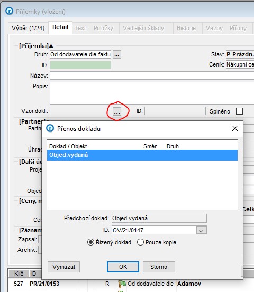The width and height of the screenshot is (254, 292).
Task: Click the ellipsis button next to Vzor.dokl.
Action: click(x=117, y=111)
